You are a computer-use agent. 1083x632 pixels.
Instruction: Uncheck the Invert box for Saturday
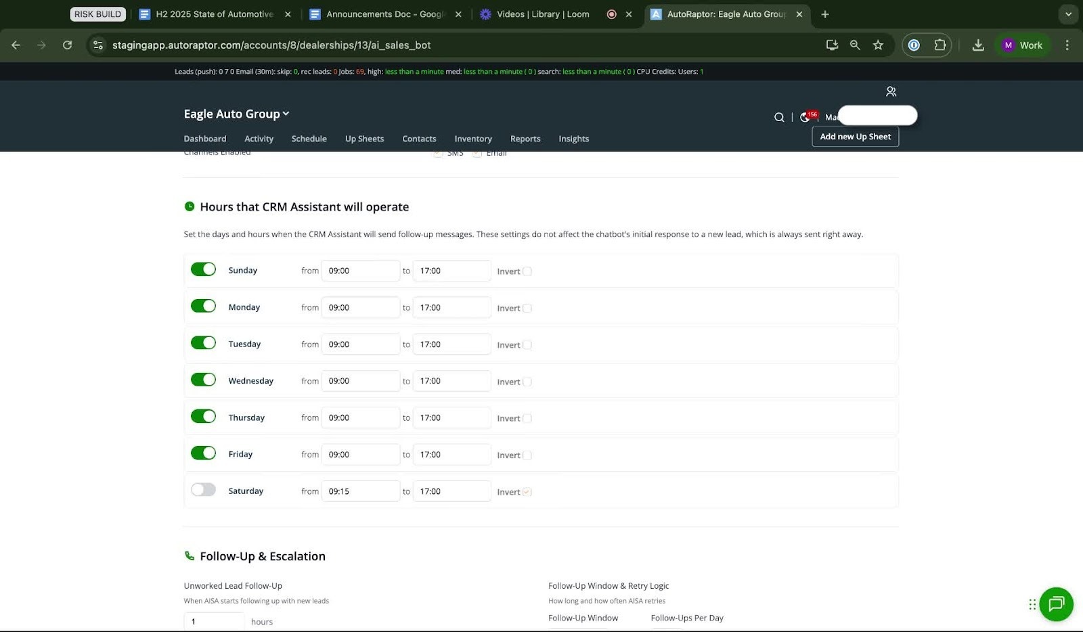pos(527,492)
